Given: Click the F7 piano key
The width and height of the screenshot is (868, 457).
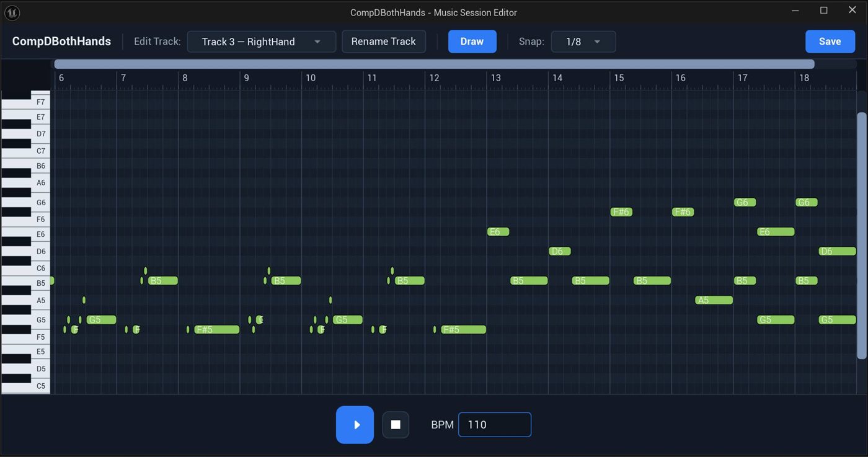Looking at the screenshot, I should click(x=25, y=102).
